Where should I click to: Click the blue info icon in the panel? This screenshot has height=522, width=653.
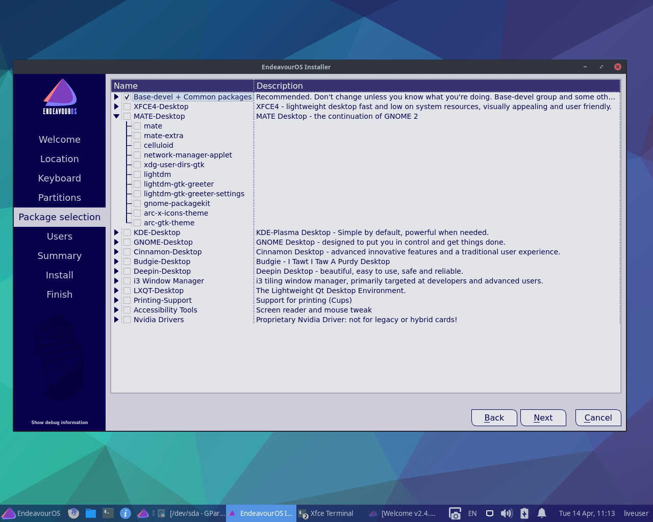(x=125, y=513)
